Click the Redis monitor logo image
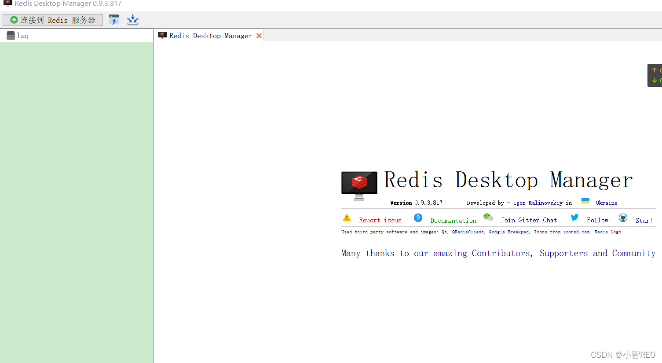Image resolution: width=662 pixels, height=363 pixels. point(359,185)
